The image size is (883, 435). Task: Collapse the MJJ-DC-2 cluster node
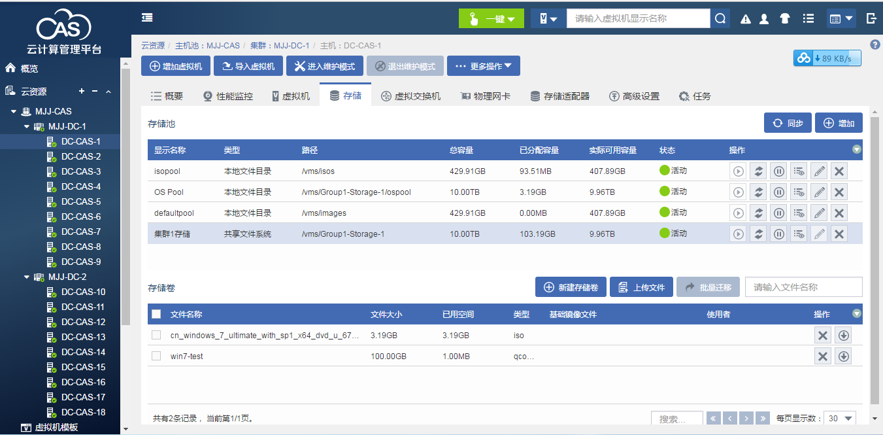27,277
